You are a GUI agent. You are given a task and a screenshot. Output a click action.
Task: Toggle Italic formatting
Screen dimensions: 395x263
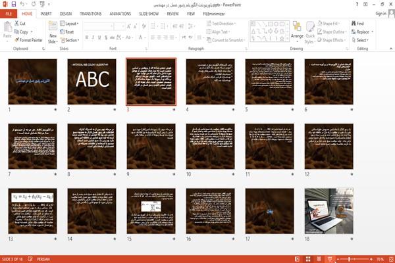93,37
